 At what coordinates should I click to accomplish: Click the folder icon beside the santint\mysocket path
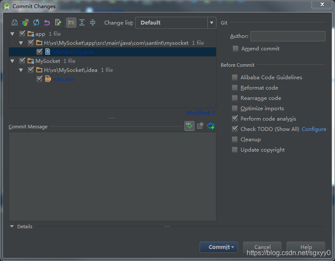39,43
